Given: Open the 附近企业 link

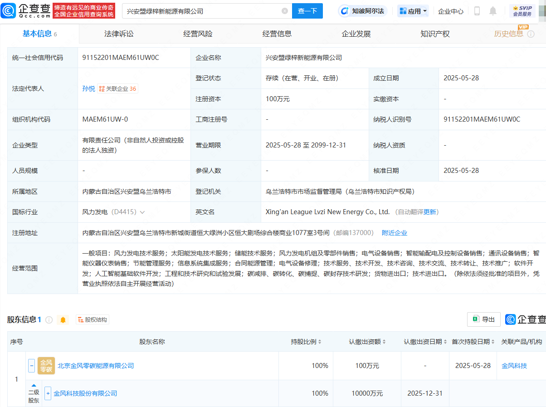Looking at the screenshot, I should pyautogui.click(x=395, y=233).
